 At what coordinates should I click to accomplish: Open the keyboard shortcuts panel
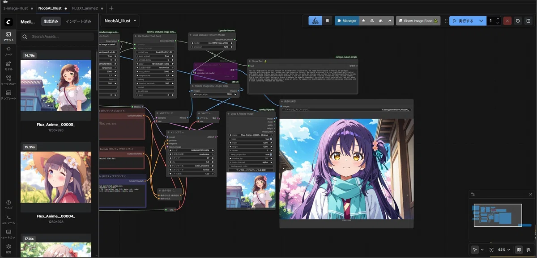coord(9,234)
